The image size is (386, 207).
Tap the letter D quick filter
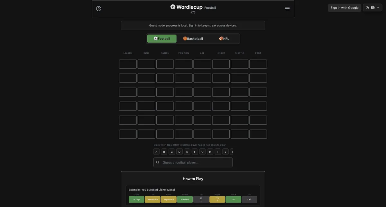coord(179,152)
